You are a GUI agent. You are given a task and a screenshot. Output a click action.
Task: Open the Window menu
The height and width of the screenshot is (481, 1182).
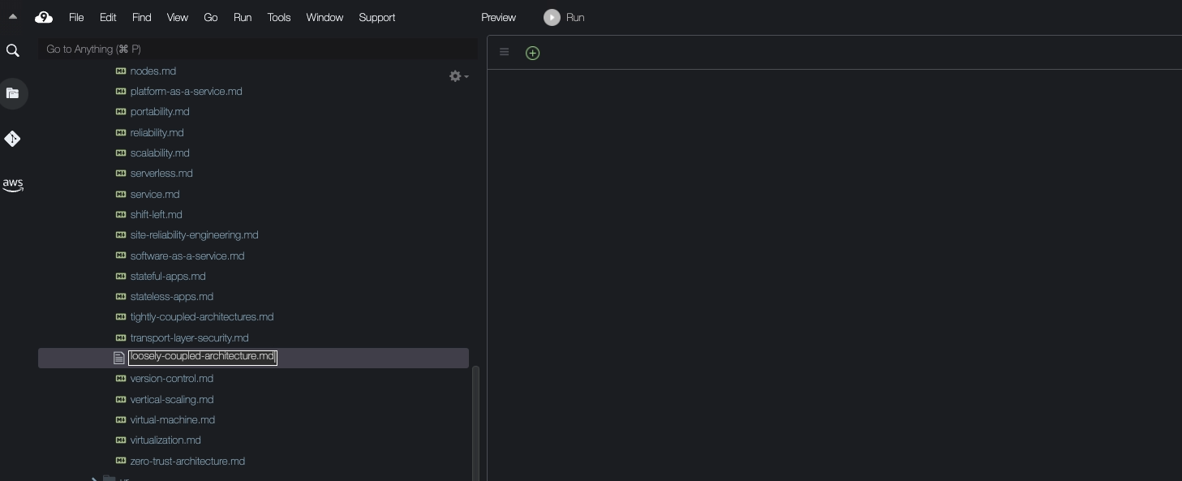325,17
